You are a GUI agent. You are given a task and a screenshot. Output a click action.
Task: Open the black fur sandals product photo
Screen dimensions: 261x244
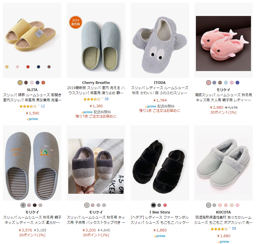click(160, 163)
